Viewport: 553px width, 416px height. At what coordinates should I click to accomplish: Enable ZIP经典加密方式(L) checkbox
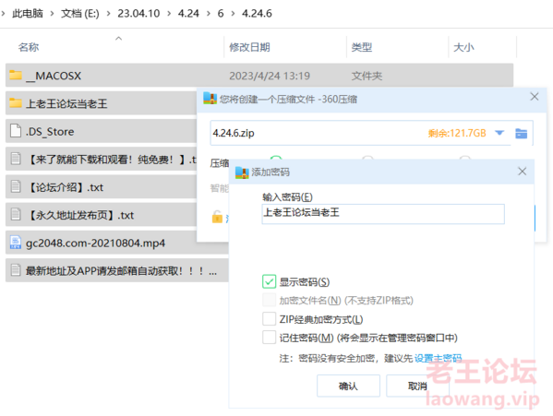point(269,319)
